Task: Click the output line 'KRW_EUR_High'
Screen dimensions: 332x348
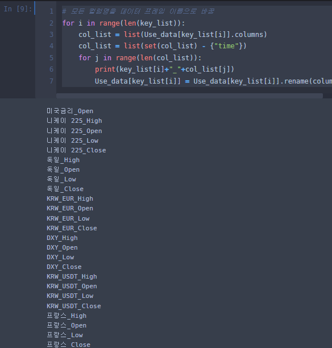Action: (70, 198)
